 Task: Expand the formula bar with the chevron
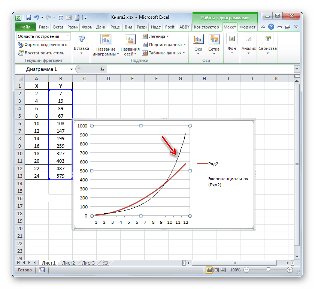297,69
